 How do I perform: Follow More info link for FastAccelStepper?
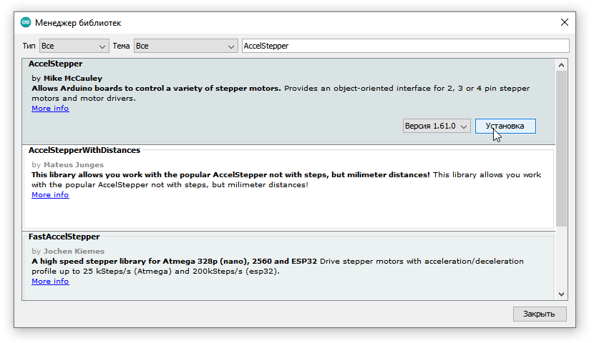tap(50, 282)
